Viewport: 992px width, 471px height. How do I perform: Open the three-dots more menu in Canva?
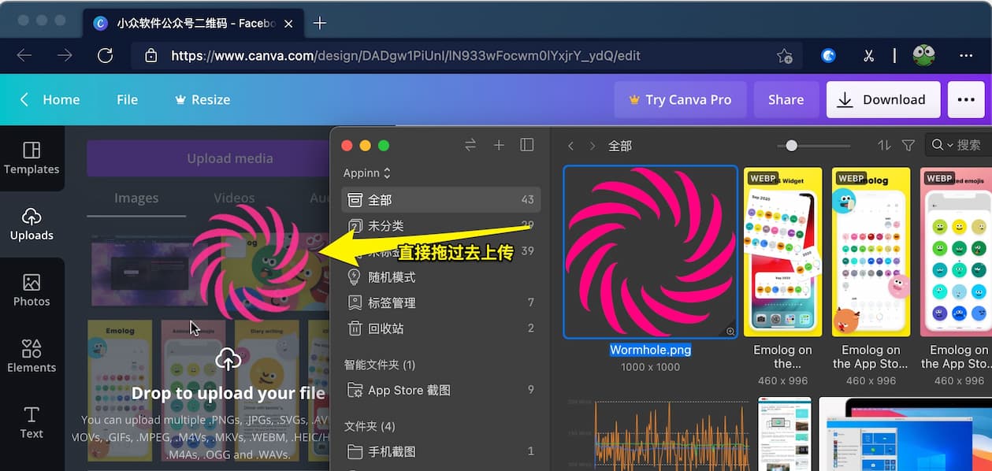966,99
